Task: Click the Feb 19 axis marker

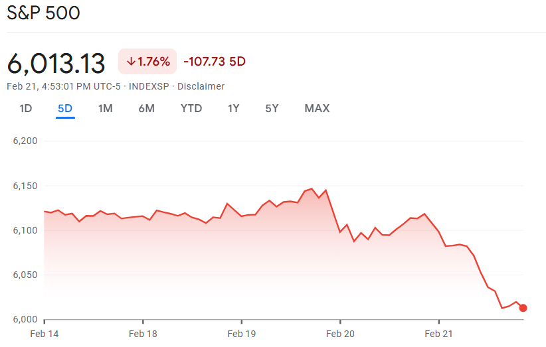Action: point(242,334)
